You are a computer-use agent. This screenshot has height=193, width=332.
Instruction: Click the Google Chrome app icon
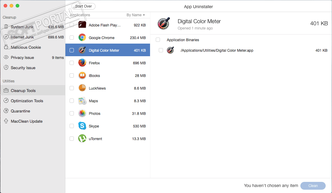coord(82,38)
